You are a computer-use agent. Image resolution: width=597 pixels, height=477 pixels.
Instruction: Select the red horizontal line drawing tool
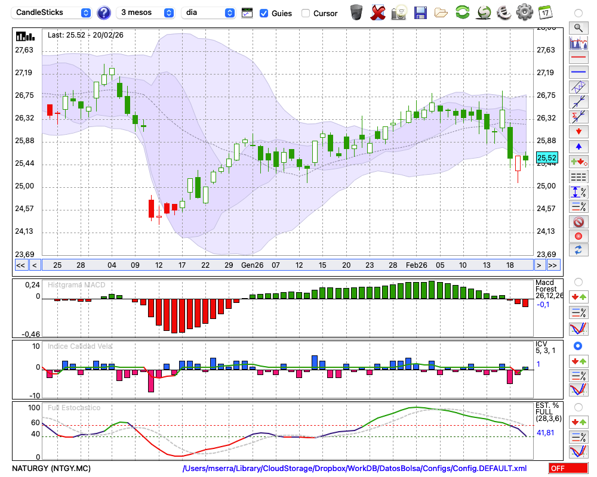578,58
